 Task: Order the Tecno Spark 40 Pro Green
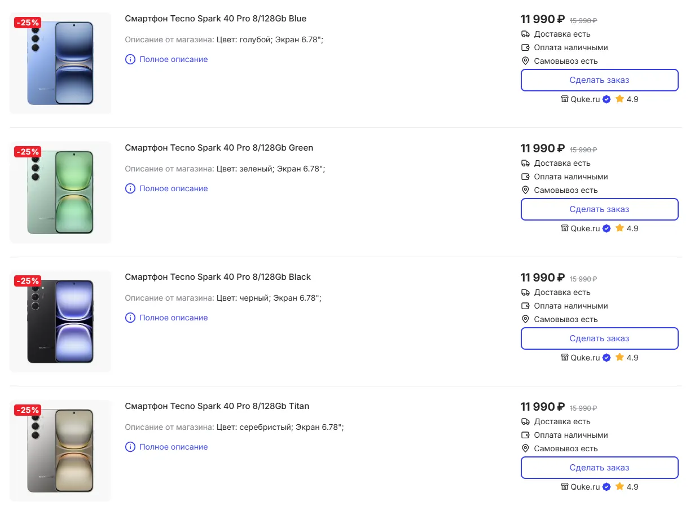tap(599, 209)
